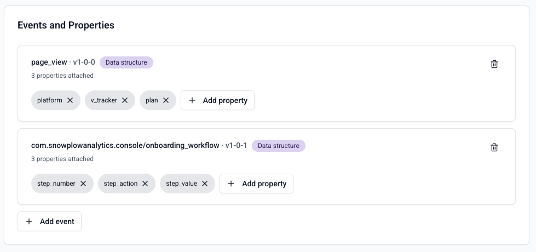The image size is (536, 252).
Task: Remove the v_tracker property chip
Action: (x=125, y=100)
